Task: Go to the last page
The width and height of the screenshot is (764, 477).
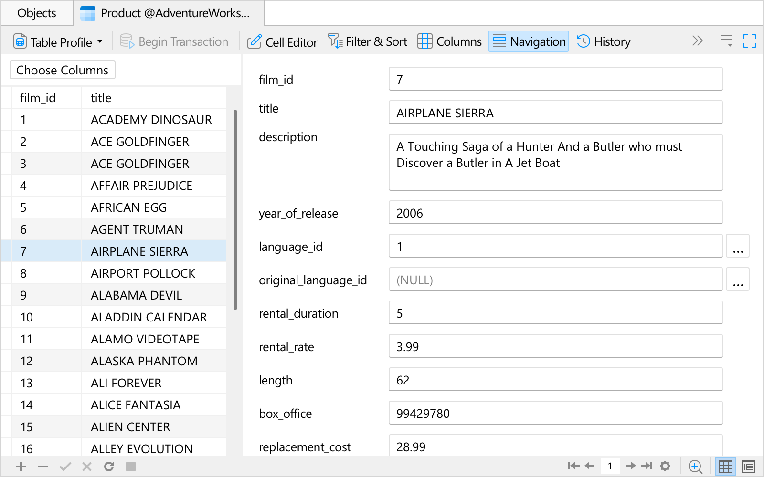Action: pos(647,466)
